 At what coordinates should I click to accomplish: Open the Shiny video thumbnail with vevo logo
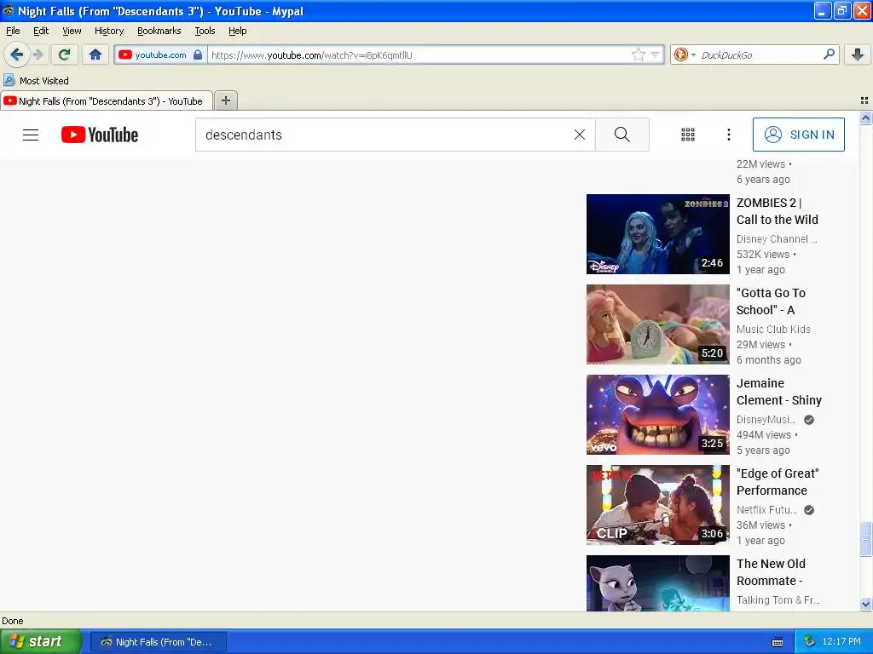click(x=657, y=415)
